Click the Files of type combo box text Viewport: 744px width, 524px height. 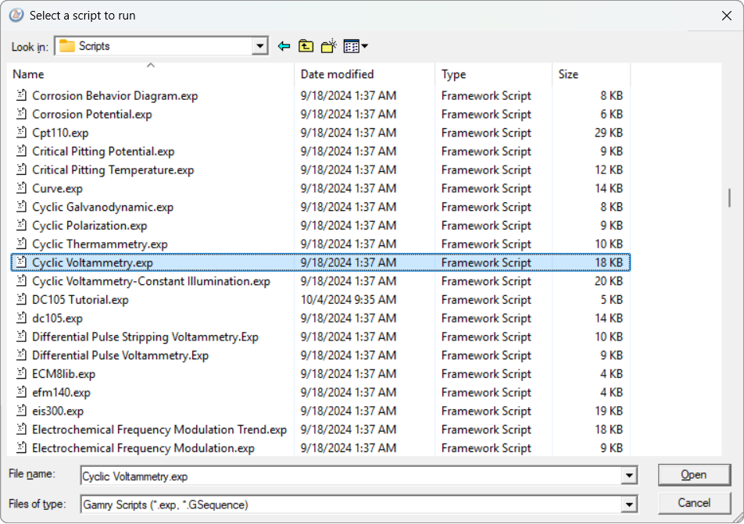166,504
